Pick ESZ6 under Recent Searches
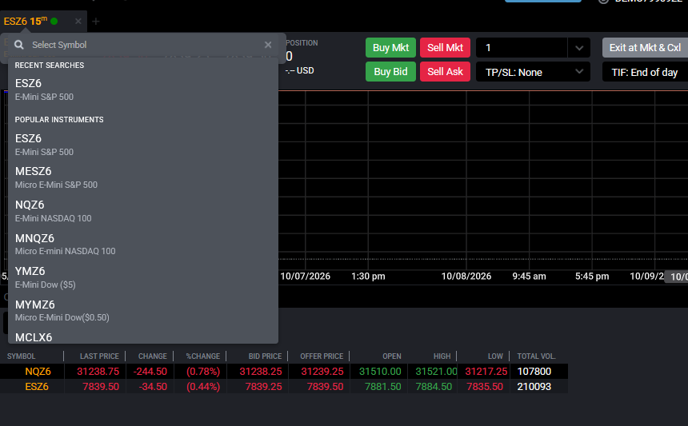Image resolution: width=688 pixels, height=426 pixels. [x=143, y=90]
